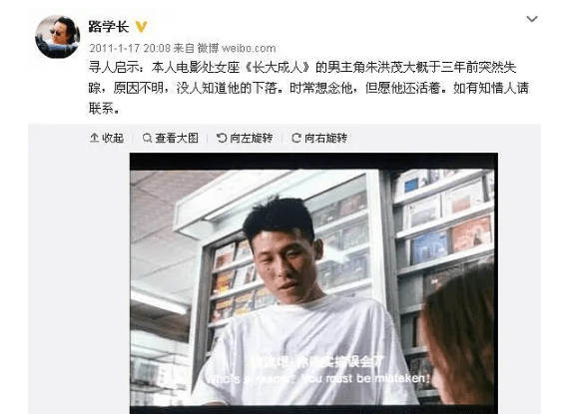Click the clockwise rotate icon

[296, 138]
